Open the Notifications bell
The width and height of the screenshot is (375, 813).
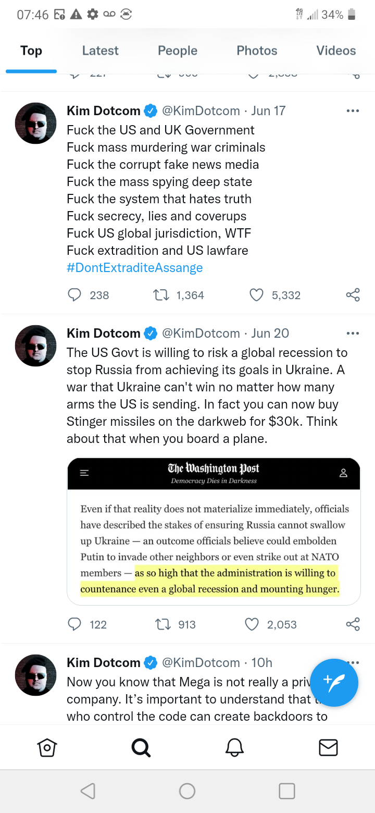tap(234, 748)
